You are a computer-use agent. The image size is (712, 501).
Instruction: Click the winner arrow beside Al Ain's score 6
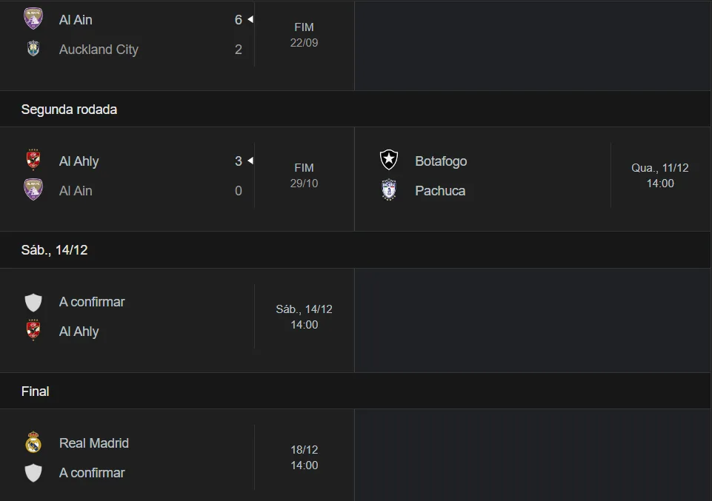[250, 19]
